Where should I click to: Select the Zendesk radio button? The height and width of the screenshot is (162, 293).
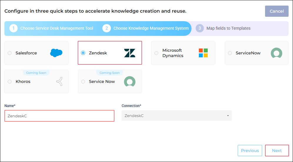(x=83, y=53)
